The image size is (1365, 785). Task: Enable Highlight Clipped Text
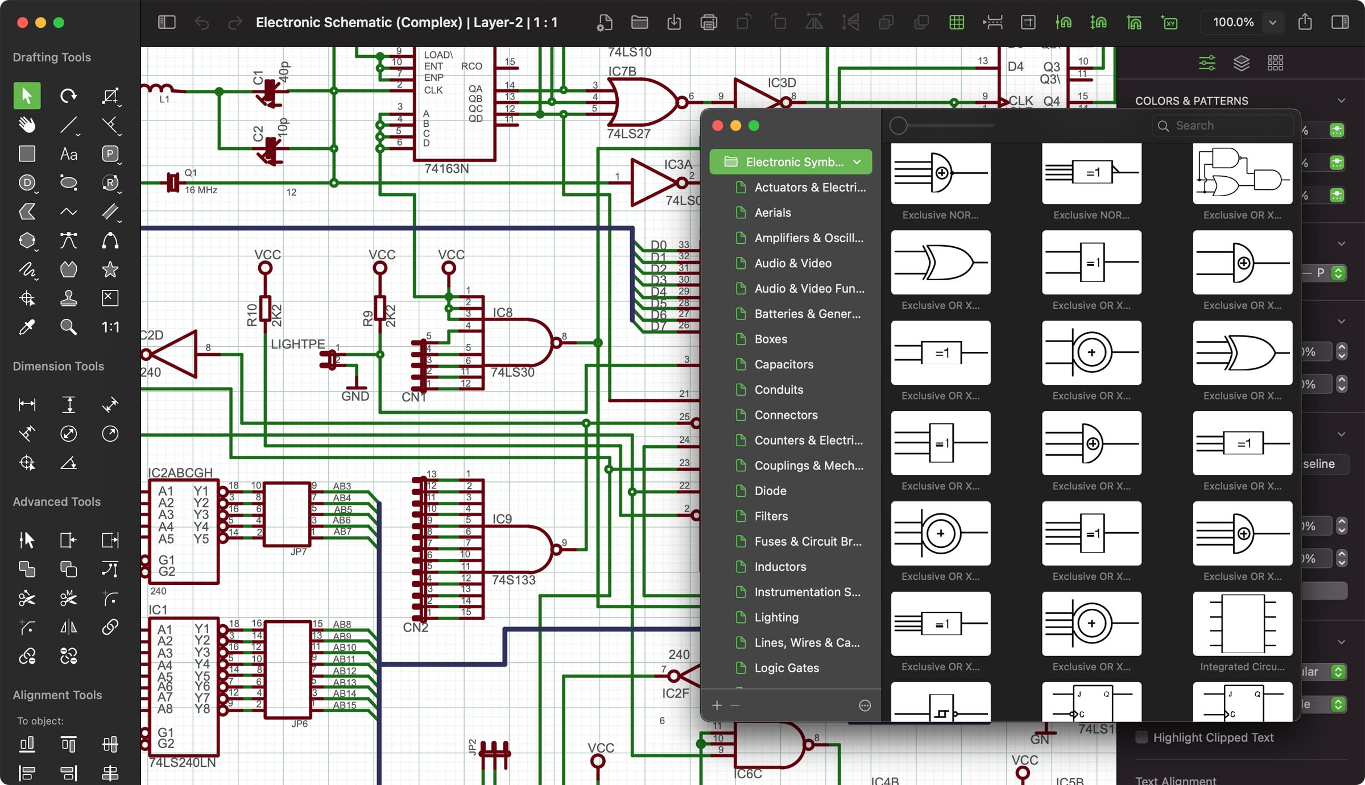pos(1141,737)
